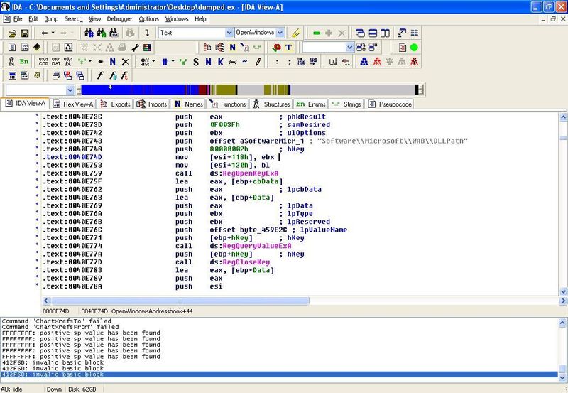Expand the back arrow history dropdown
Image resolution: width=568 pixels, height=393 pixels.
(53, 33)
